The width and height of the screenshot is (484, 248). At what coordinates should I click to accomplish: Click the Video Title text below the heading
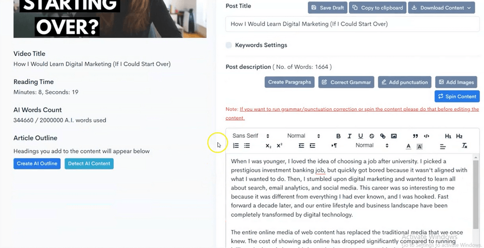[x=92, y=64]
